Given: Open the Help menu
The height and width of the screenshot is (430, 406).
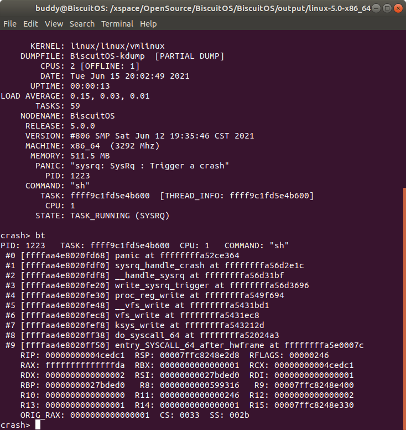Looking at the screenshot, I should click(x=148, y=24).
